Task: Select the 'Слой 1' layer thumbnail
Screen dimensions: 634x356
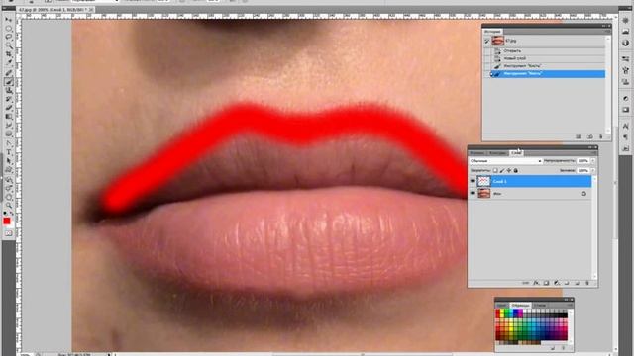Action: point(484,182)
